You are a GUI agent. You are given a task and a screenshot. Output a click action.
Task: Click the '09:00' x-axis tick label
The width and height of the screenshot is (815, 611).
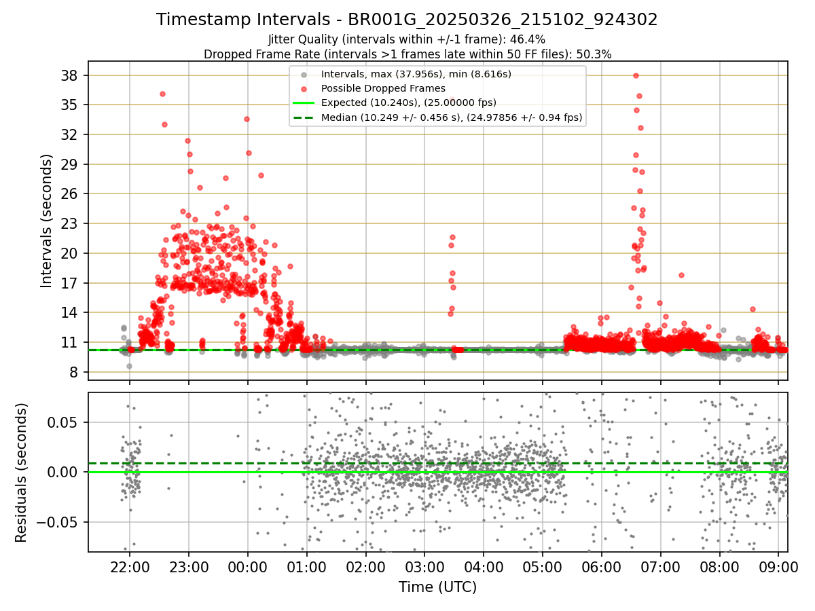point(778,567)
